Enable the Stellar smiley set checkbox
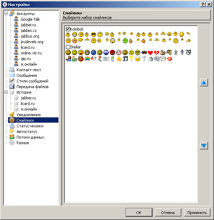 [x=68, y=47]
